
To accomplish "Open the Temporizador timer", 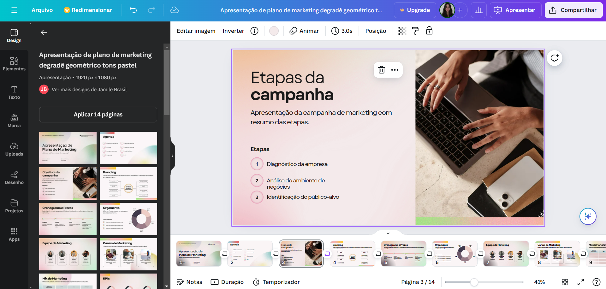I will pos(276,282).
